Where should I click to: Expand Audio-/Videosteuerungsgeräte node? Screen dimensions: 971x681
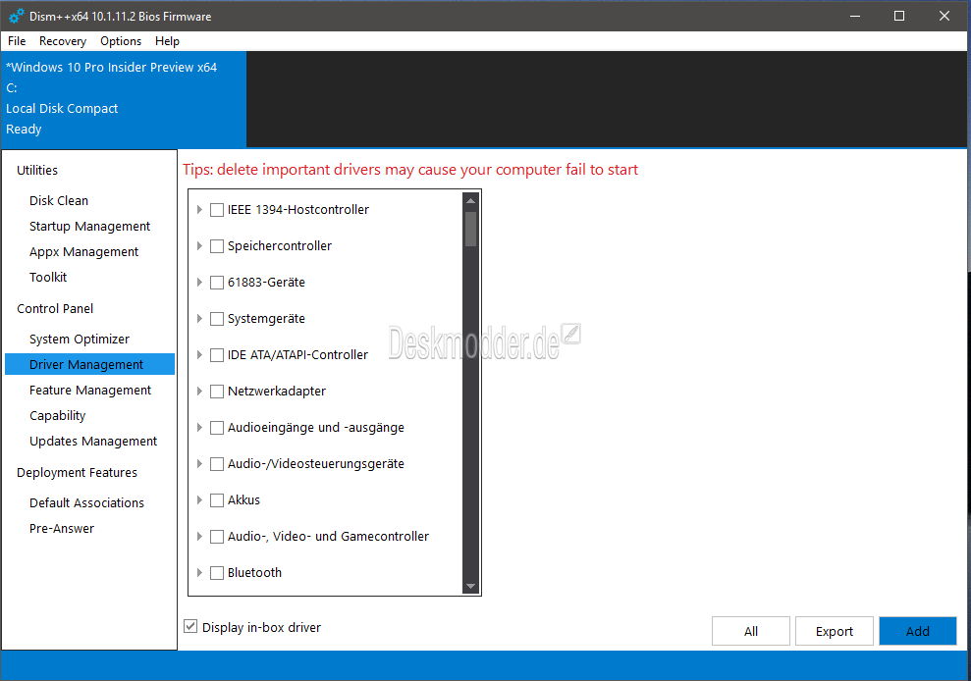(199, 464)
